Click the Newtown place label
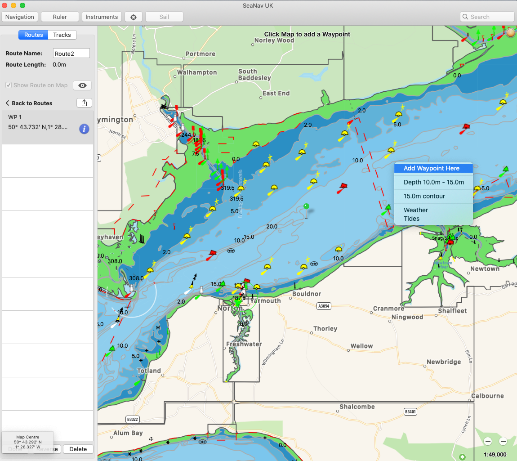 pos(485,269)
